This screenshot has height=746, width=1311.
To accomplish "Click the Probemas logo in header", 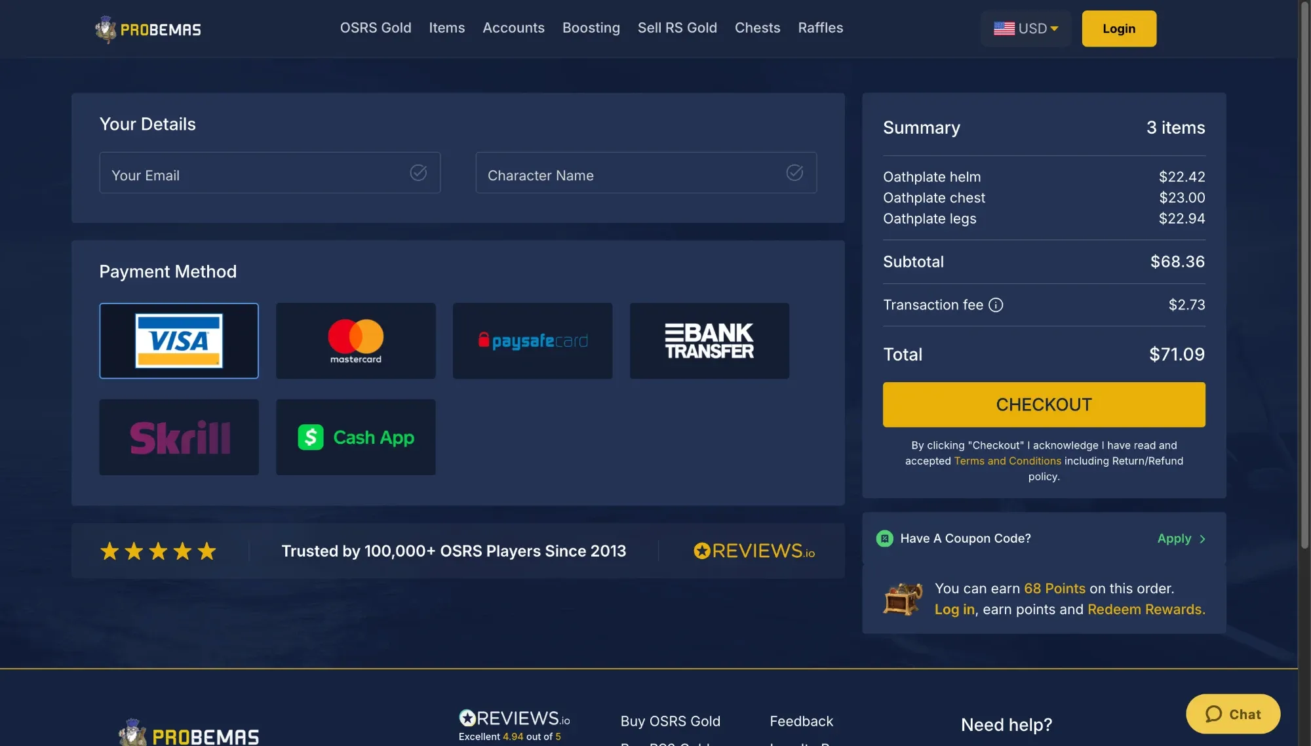I will (x=147, y=29).
